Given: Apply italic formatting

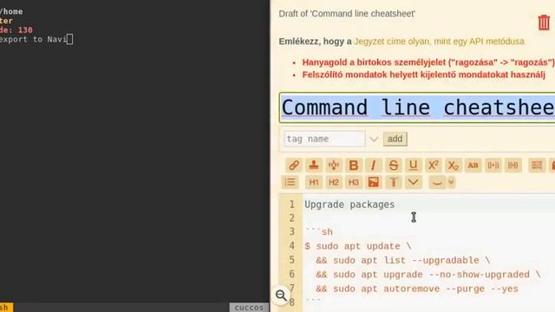Looking at the screenshot, I should coord(373,166).
